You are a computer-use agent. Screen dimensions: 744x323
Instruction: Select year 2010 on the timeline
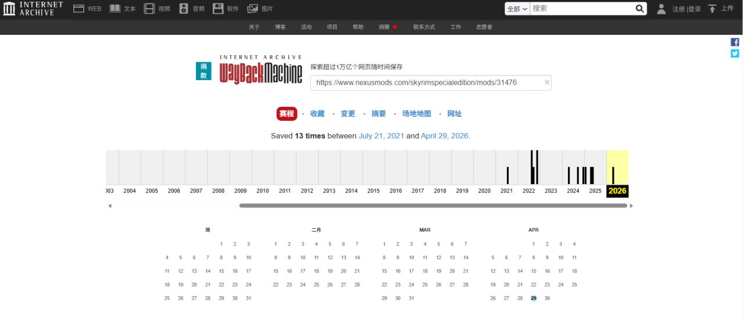pyautogui.click(x=263, y=191)
